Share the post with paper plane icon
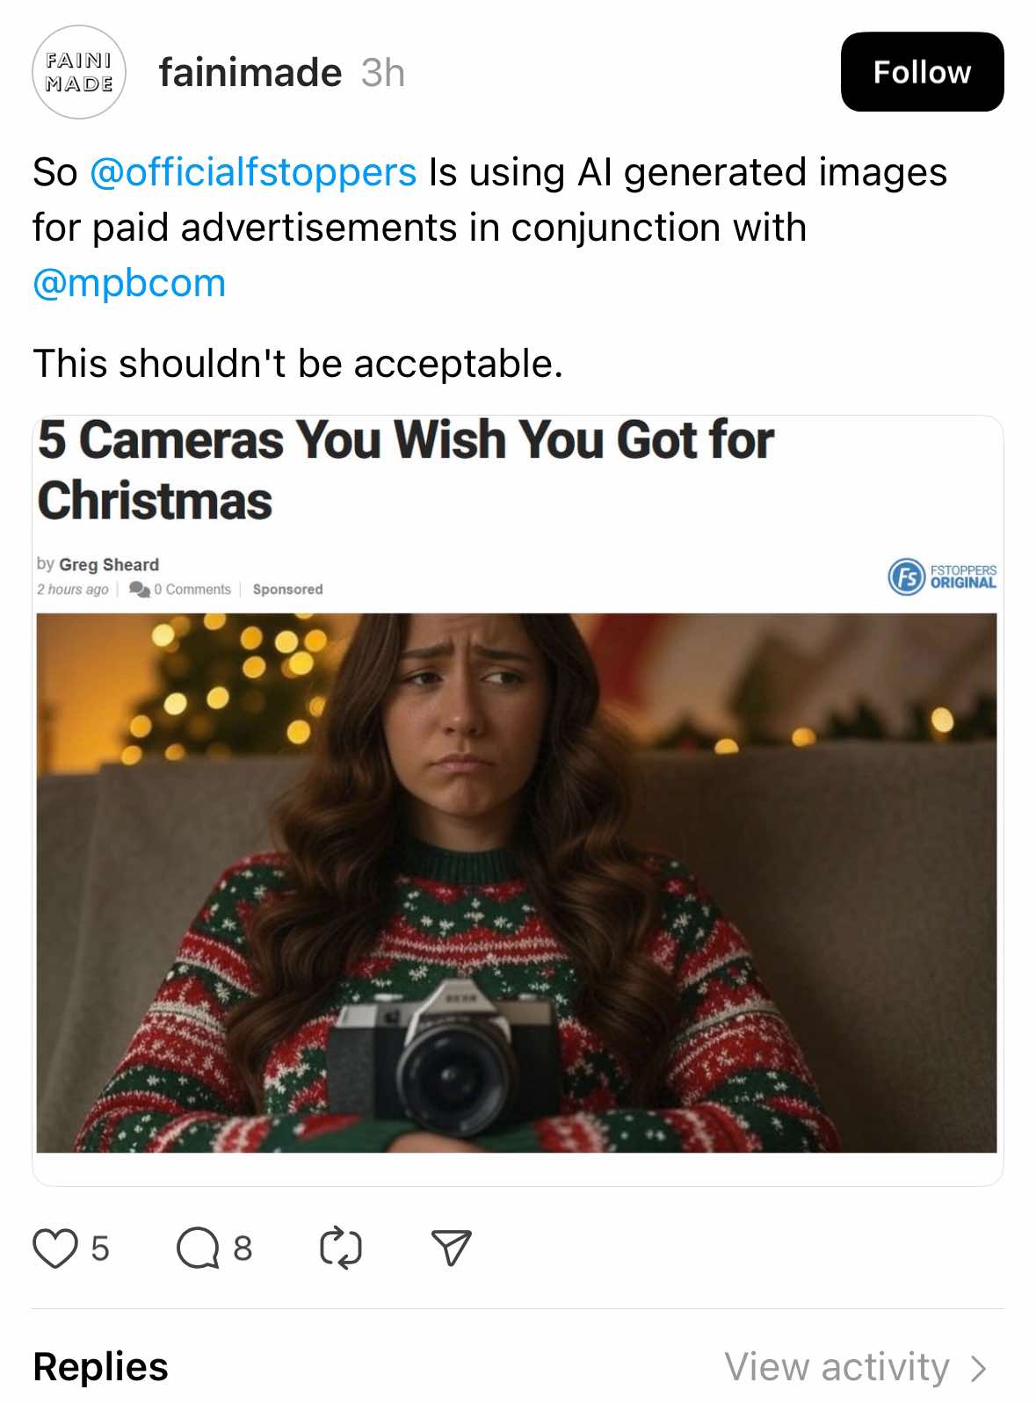This screenshot has height=1404, width=1036. coord(452,1248)
